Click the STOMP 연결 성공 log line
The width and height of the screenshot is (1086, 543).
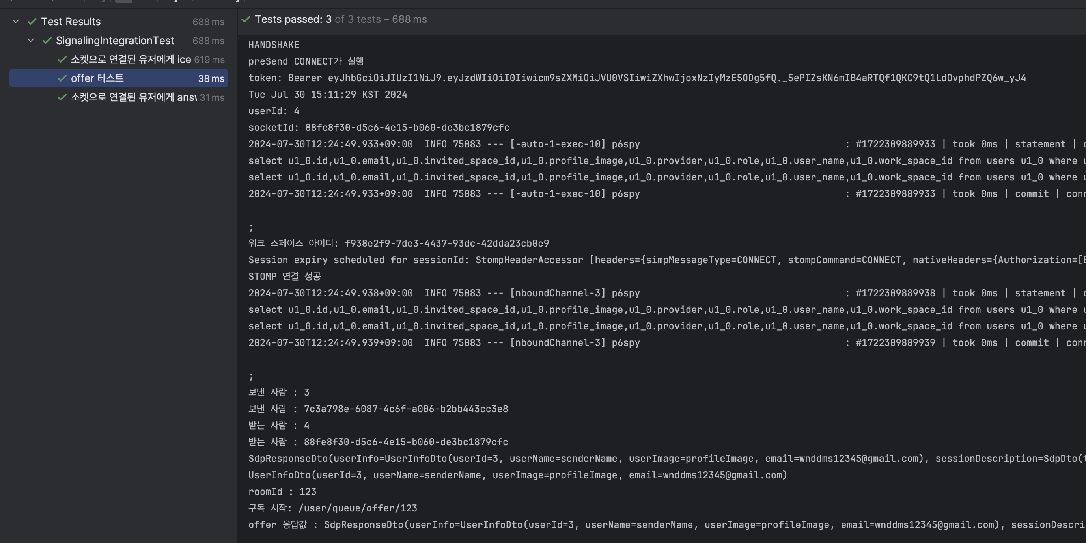pos(285,276)
